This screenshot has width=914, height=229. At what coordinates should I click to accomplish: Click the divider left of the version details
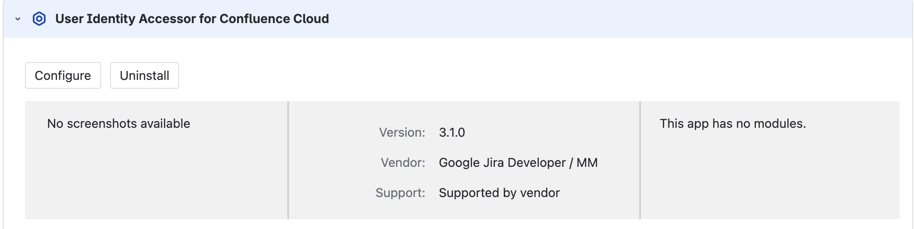[x=288, y=160]
